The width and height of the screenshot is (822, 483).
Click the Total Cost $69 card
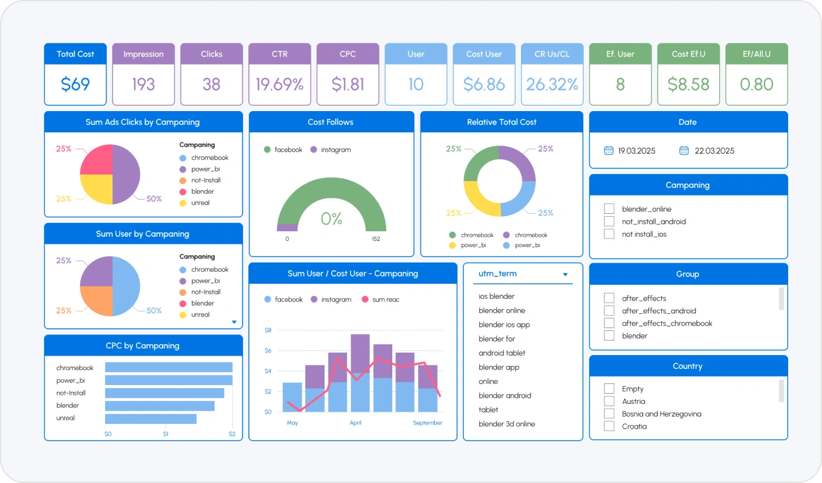coord(76,74)
